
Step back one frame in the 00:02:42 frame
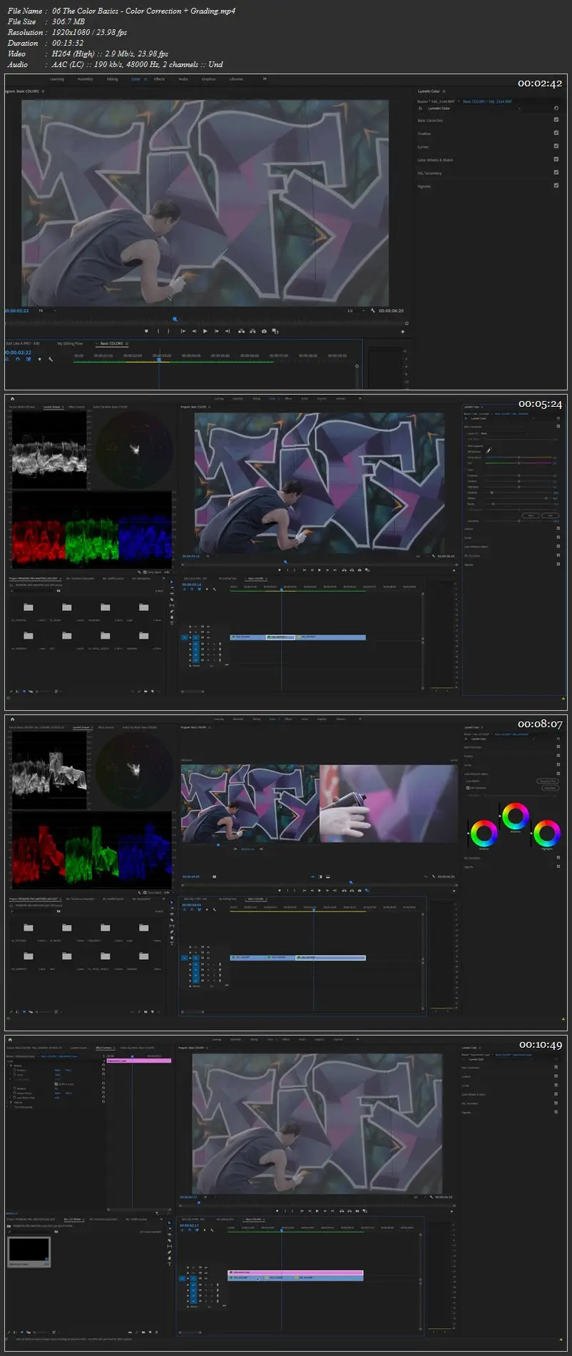coord(194,331)
